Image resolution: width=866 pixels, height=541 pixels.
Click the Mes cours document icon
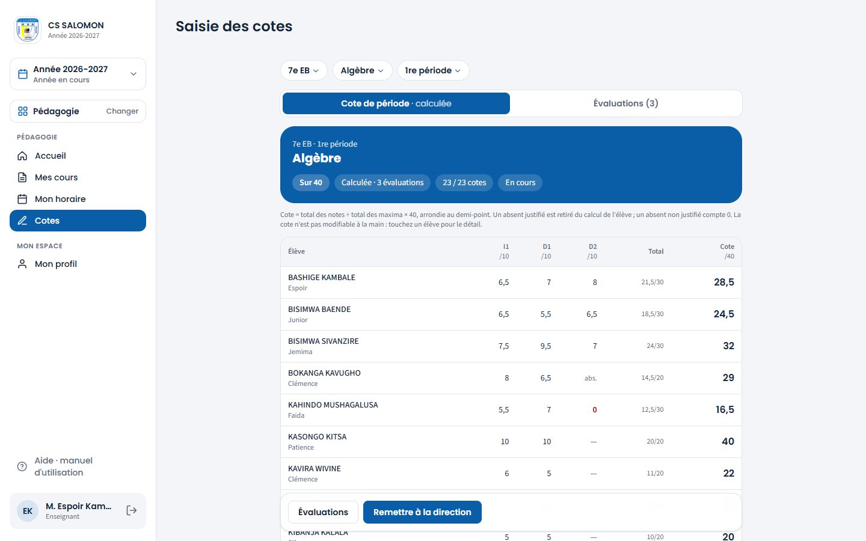22,177
